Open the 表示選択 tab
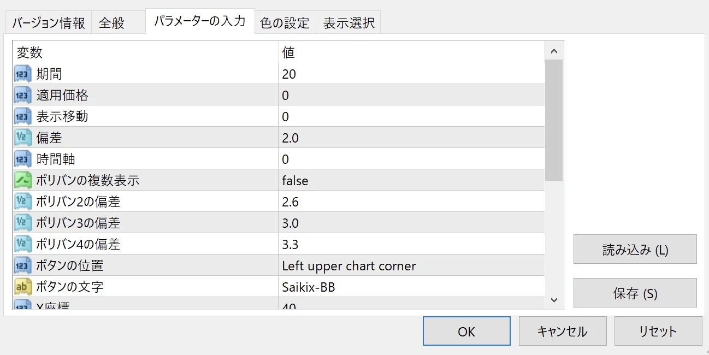This screenshot has width=709, height=355. click(348, 22)
